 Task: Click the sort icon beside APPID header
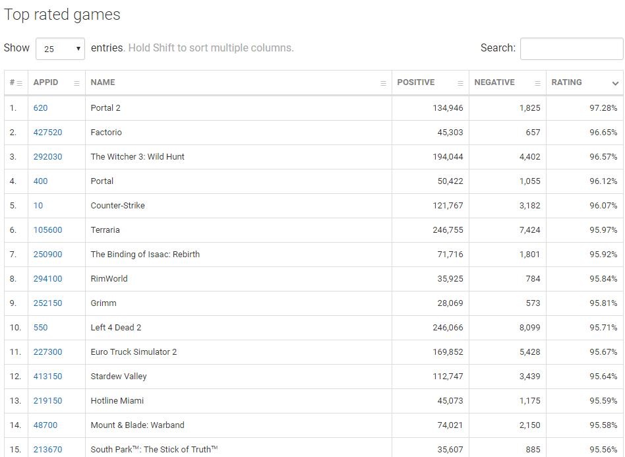[76, 83]
